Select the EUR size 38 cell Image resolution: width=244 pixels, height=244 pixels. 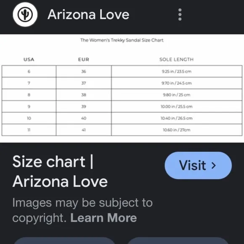[x=84, y=95]
